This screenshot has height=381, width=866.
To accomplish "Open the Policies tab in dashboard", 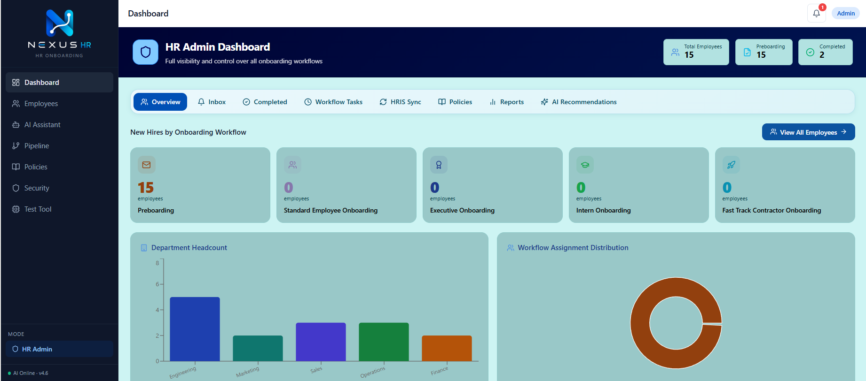I will coord(455,102).
